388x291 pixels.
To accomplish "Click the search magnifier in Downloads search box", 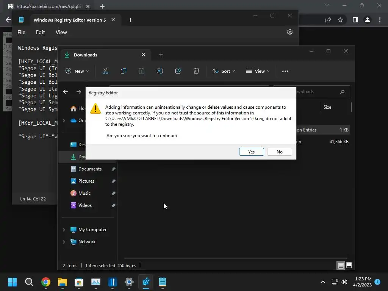I will pyautogui.click(x=343, y=92).
